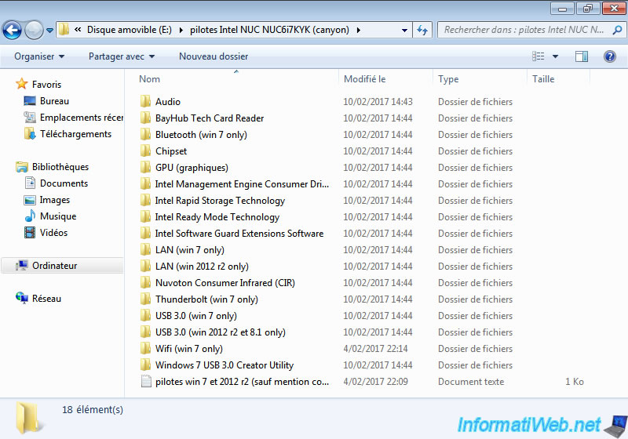Image resolution: width=628 pixels, height=439 pixels.
Task: Click the address bar folder icon
Action: tap(64, 30)
